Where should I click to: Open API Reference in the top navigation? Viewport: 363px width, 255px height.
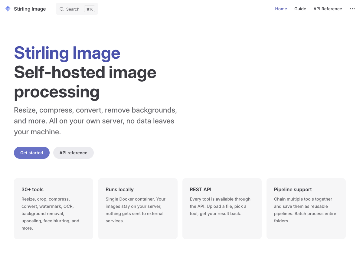pyautogui.click(x=328, y=9)
